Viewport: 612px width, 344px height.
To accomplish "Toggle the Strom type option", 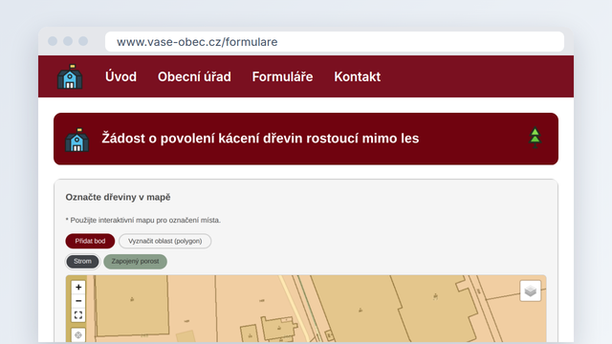I will tap(82, 261).
